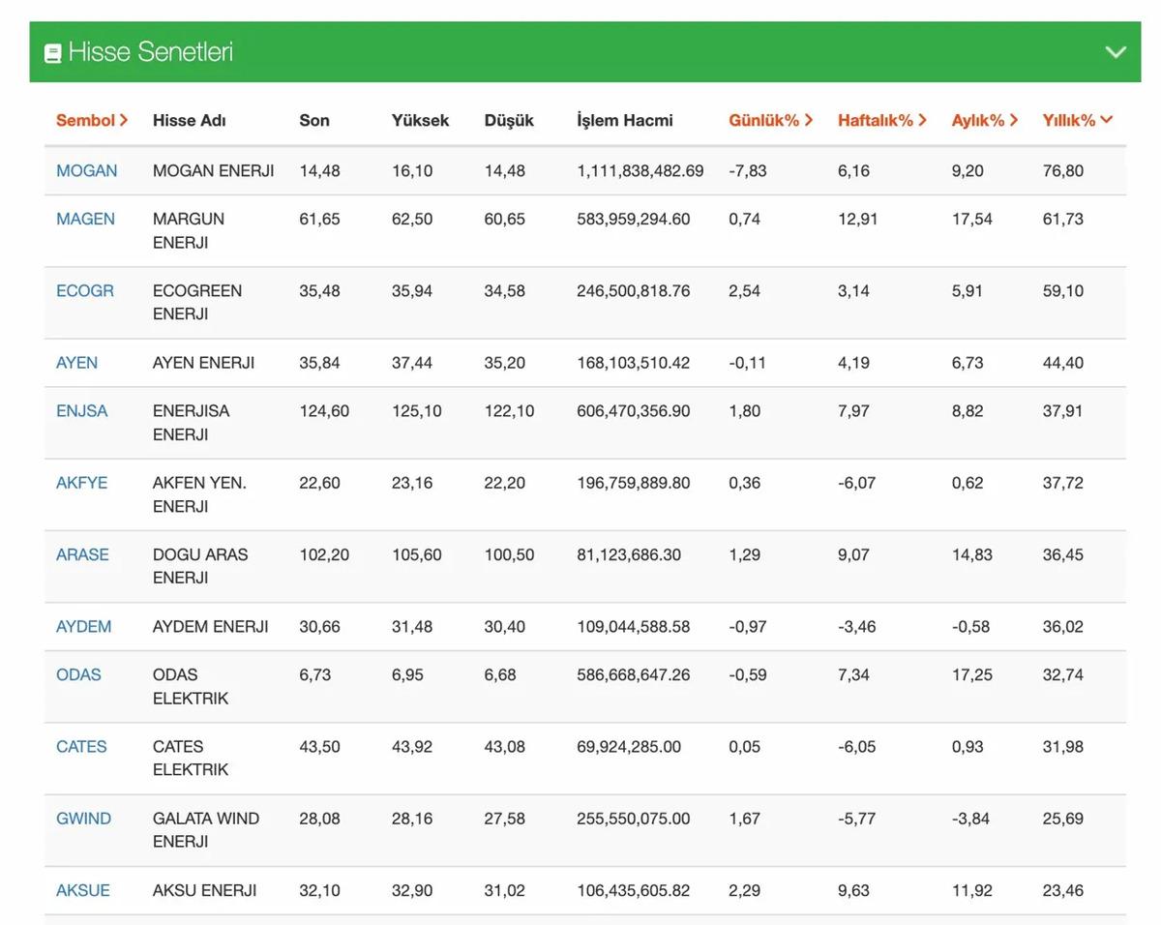Viewport: 1161px width, 925px height.
Task: Sort by Günlük% column header
Action: tap(770, 120)
